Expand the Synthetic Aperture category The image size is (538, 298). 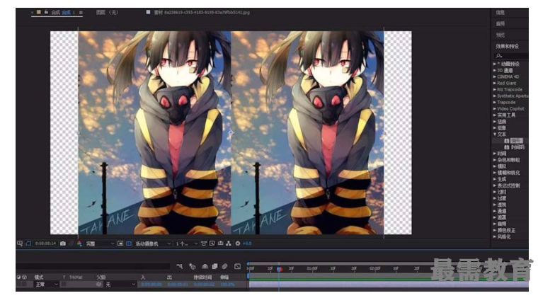click(494, 96)
